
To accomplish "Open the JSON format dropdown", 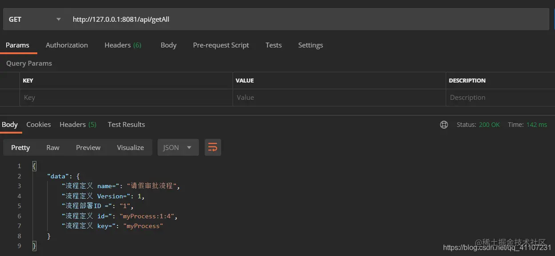I will (x=178, y=147).
